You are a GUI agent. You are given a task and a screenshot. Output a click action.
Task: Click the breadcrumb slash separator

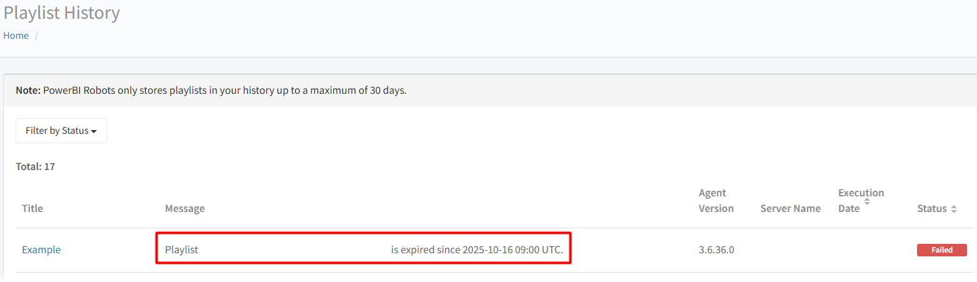point(36,36)
